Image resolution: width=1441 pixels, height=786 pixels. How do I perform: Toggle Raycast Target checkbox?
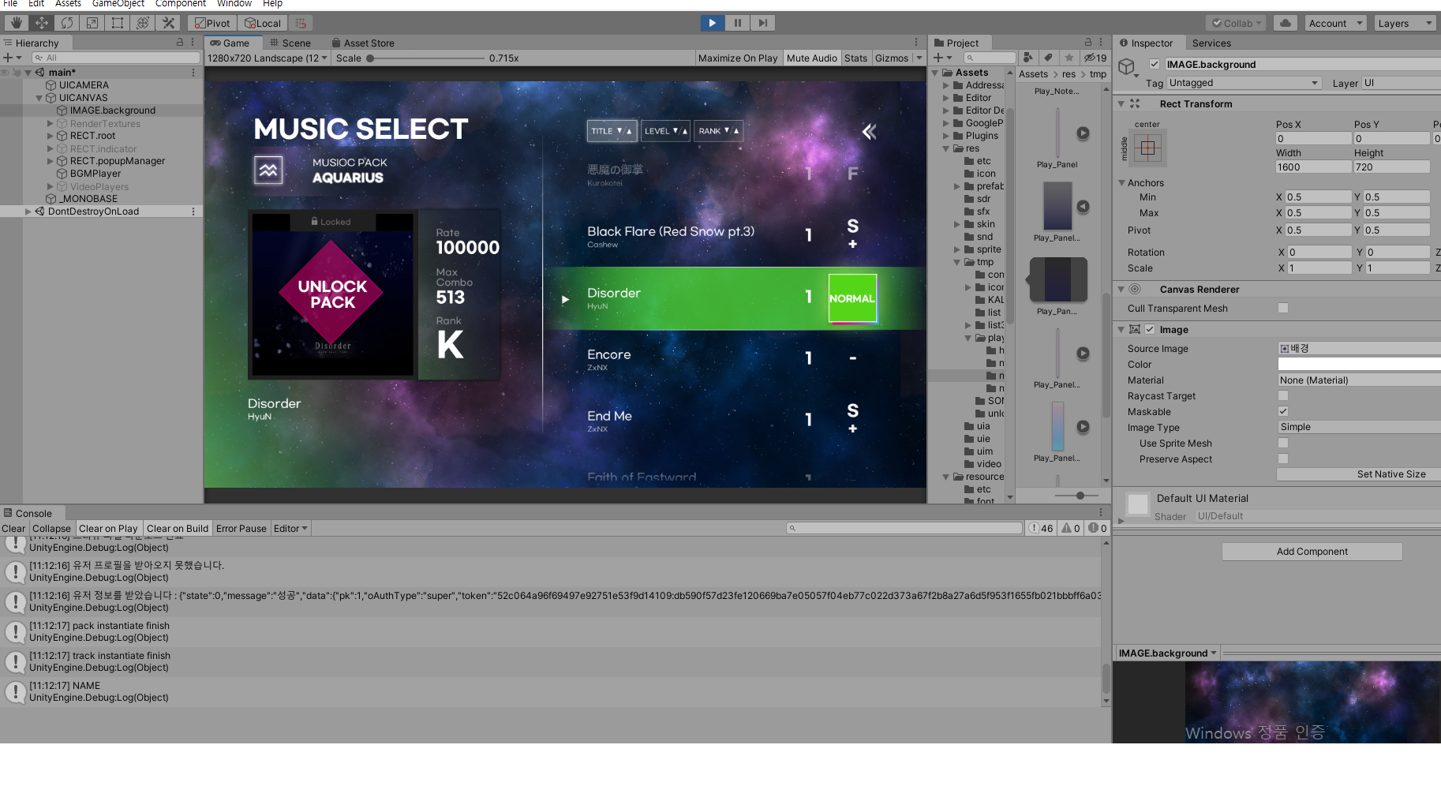tap(1283, 396)
